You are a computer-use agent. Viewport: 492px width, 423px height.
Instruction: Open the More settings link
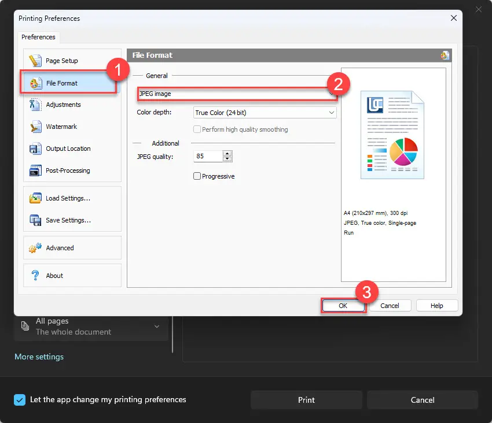pos(39,357)
